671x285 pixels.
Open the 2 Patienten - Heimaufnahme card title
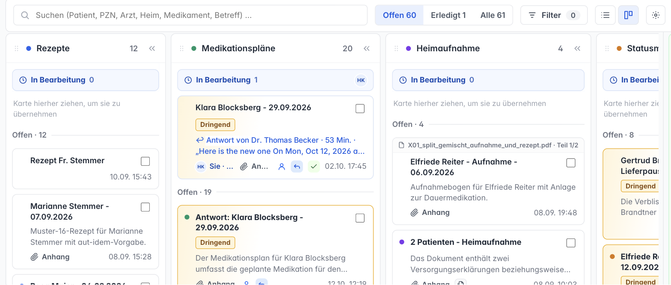(x=466, y=242)
